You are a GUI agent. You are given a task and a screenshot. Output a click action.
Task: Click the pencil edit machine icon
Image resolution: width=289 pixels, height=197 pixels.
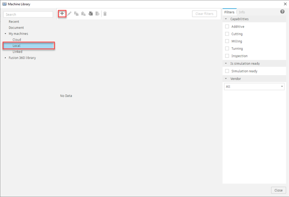pos(69,13)
